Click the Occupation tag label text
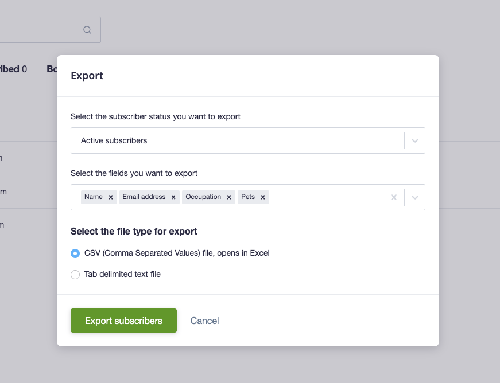 (203, 197)
